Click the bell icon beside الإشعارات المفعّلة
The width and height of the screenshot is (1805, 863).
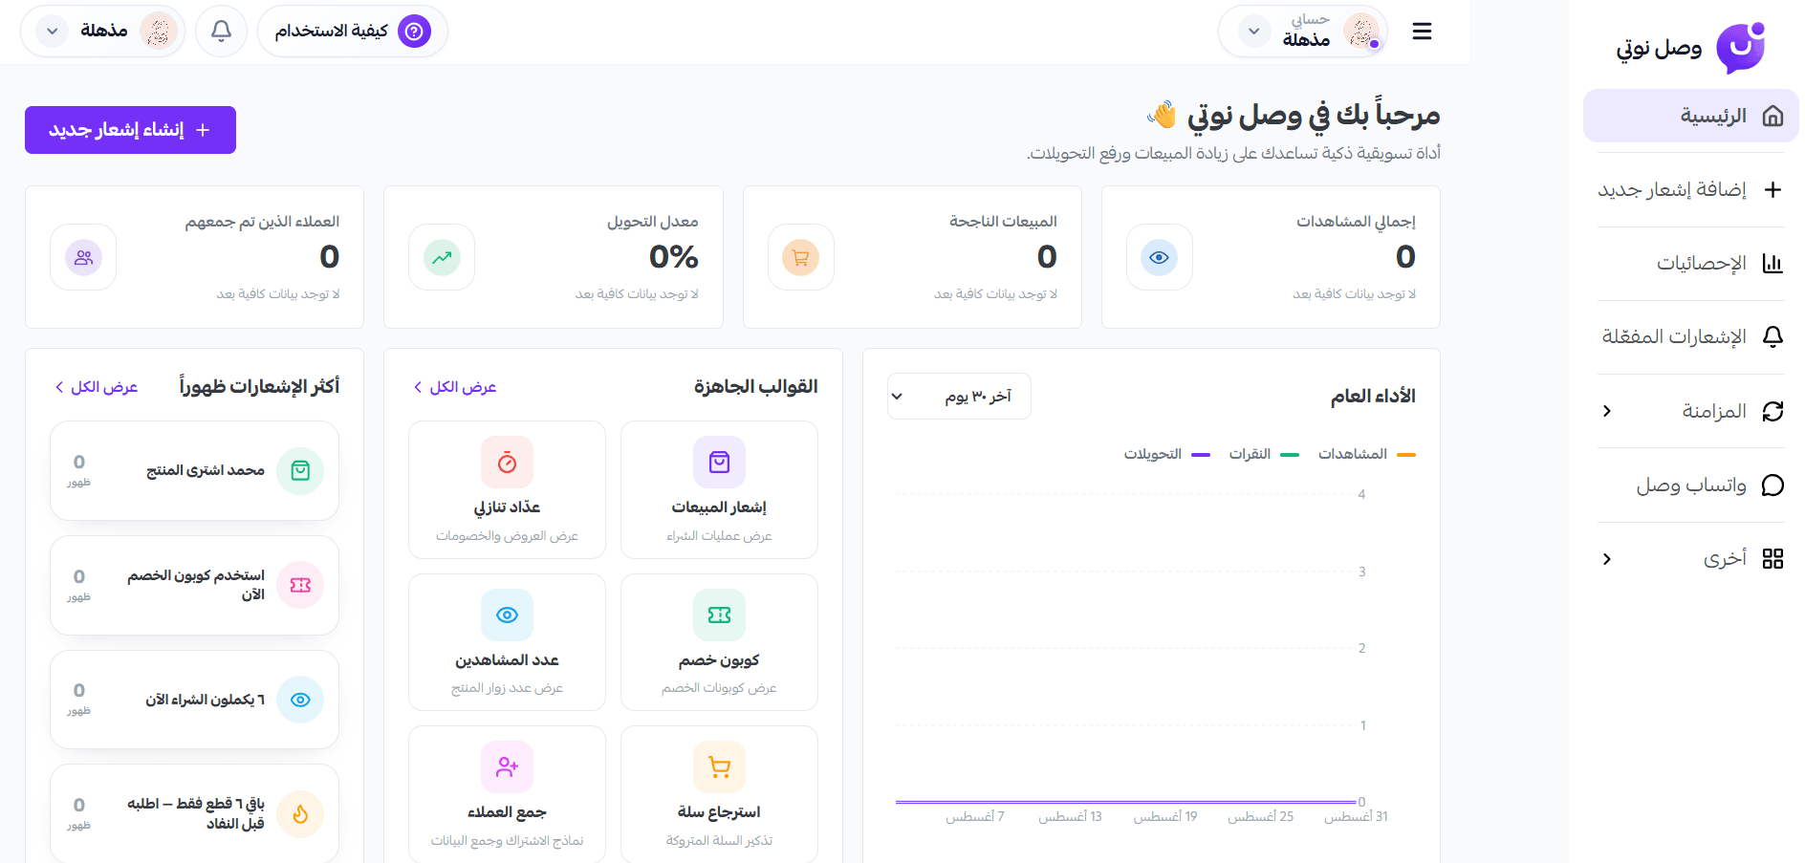(x=1772, y=336)
